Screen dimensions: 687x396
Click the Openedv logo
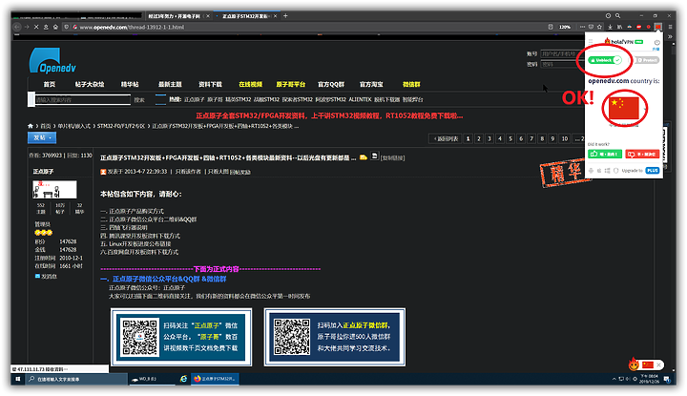pos(52,60)
